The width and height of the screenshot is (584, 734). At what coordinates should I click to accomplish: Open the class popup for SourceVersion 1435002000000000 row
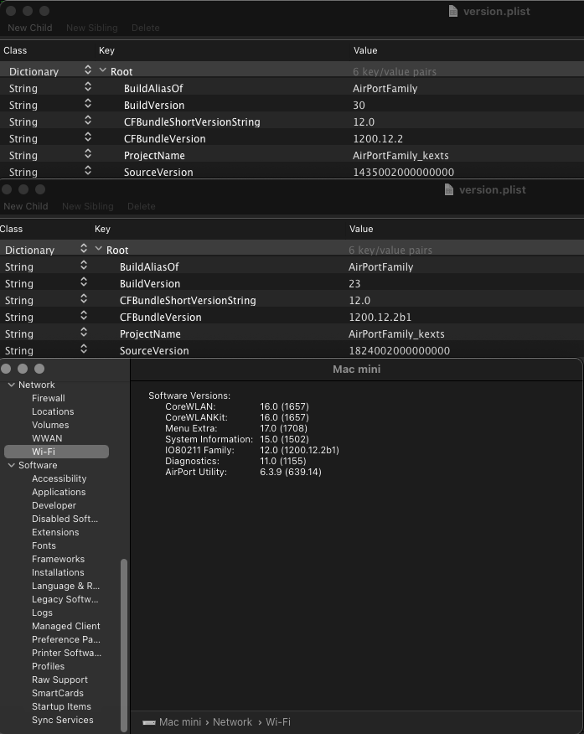[x=87, y=171]
